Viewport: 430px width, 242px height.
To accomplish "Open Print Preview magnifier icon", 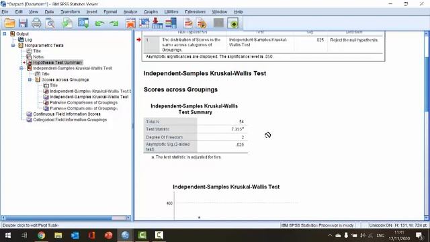I will 50,23.
